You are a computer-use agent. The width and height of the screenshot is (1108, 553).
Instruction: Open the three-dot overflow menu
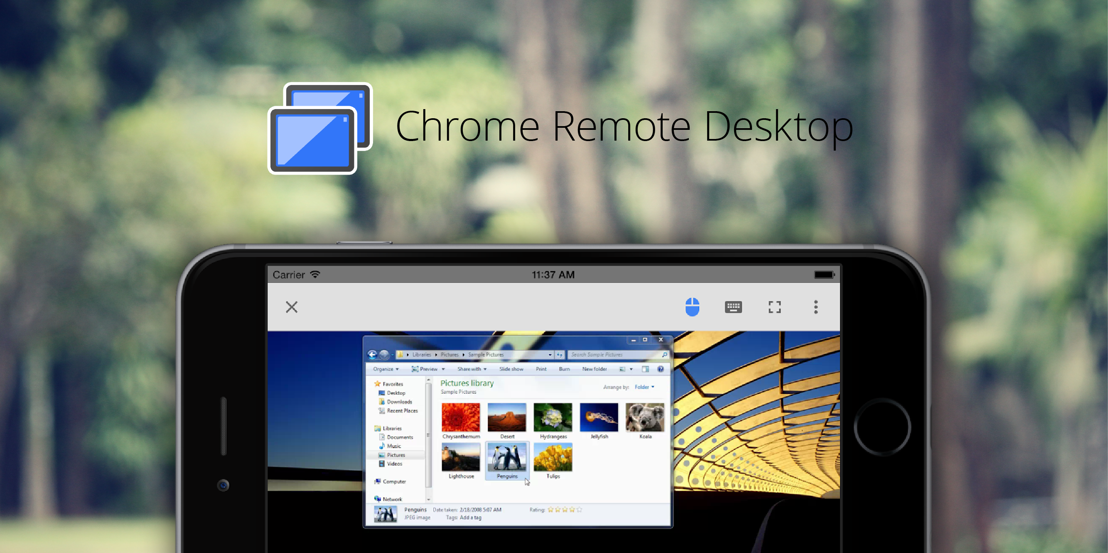(x=816, y=307)
